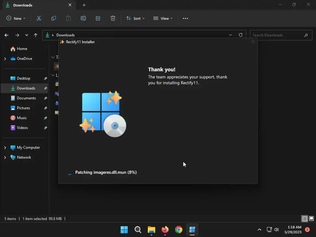The height and width of the screenshot is (237, 316).
Task: Click "1 item selected 99.8 MB" status text
Action: click(x=42, y=219)
